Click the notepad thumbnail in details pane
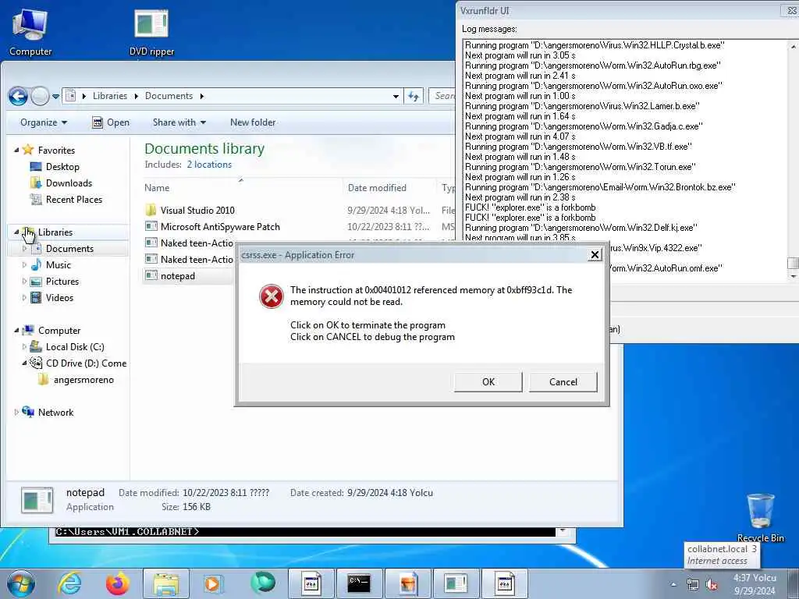 pos(37,500)
